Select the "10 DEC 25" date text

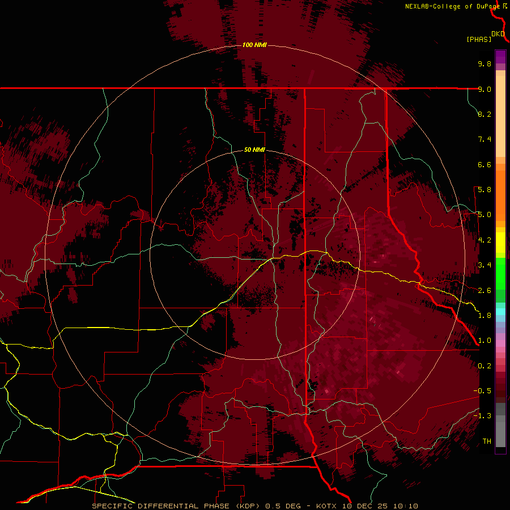click(366, 506)
